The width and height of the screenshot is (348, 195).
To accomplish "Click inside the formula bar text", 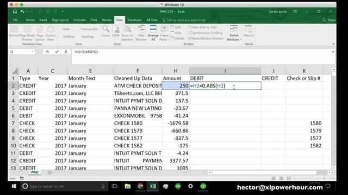I will (x=86, y=52).
